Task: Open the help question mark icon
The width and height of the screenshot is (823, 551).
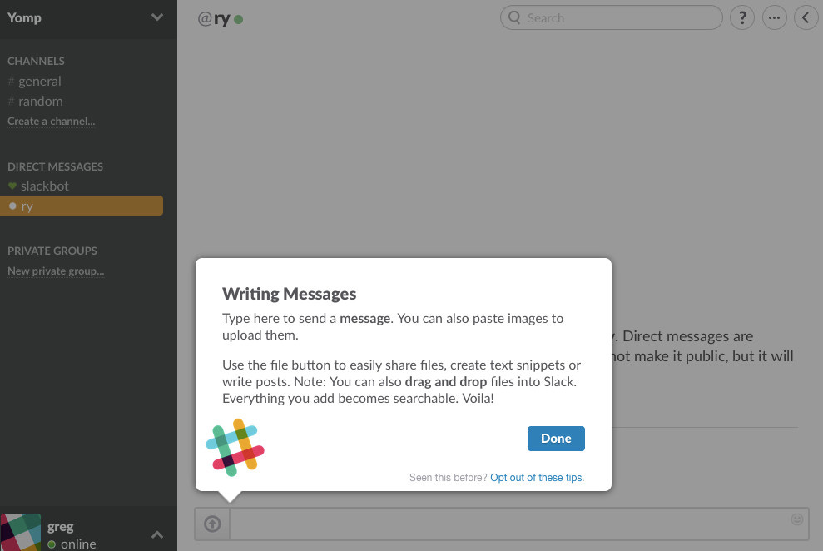Action: [742, 17]
